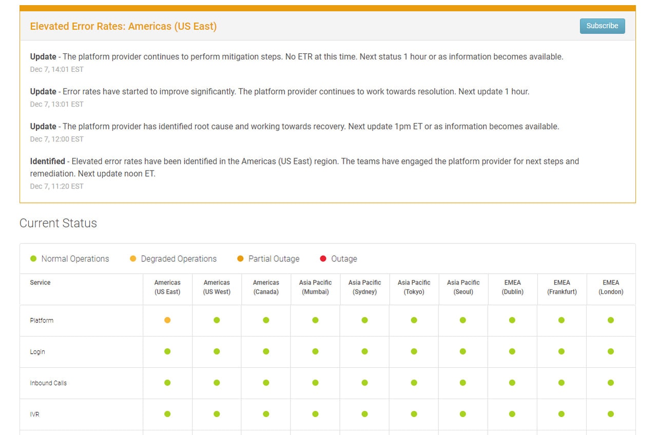Click the degraded Platform status dot for US East
The height and width of the screenshot is (435, 657).
pos(167,320)
